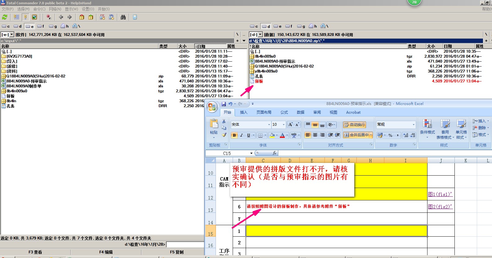The image size is (492, 258).
Task: Select drive c button in left panel
Action: click(6, 26)
